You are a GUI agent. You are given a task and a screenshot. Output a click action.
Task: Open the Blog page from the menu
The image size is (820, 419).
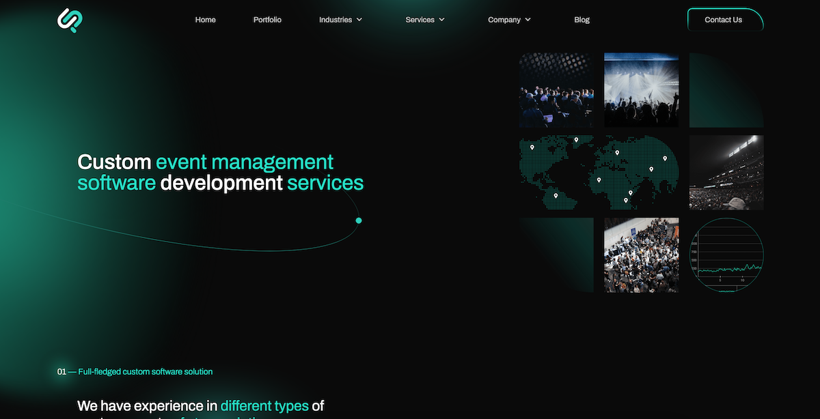582,20
